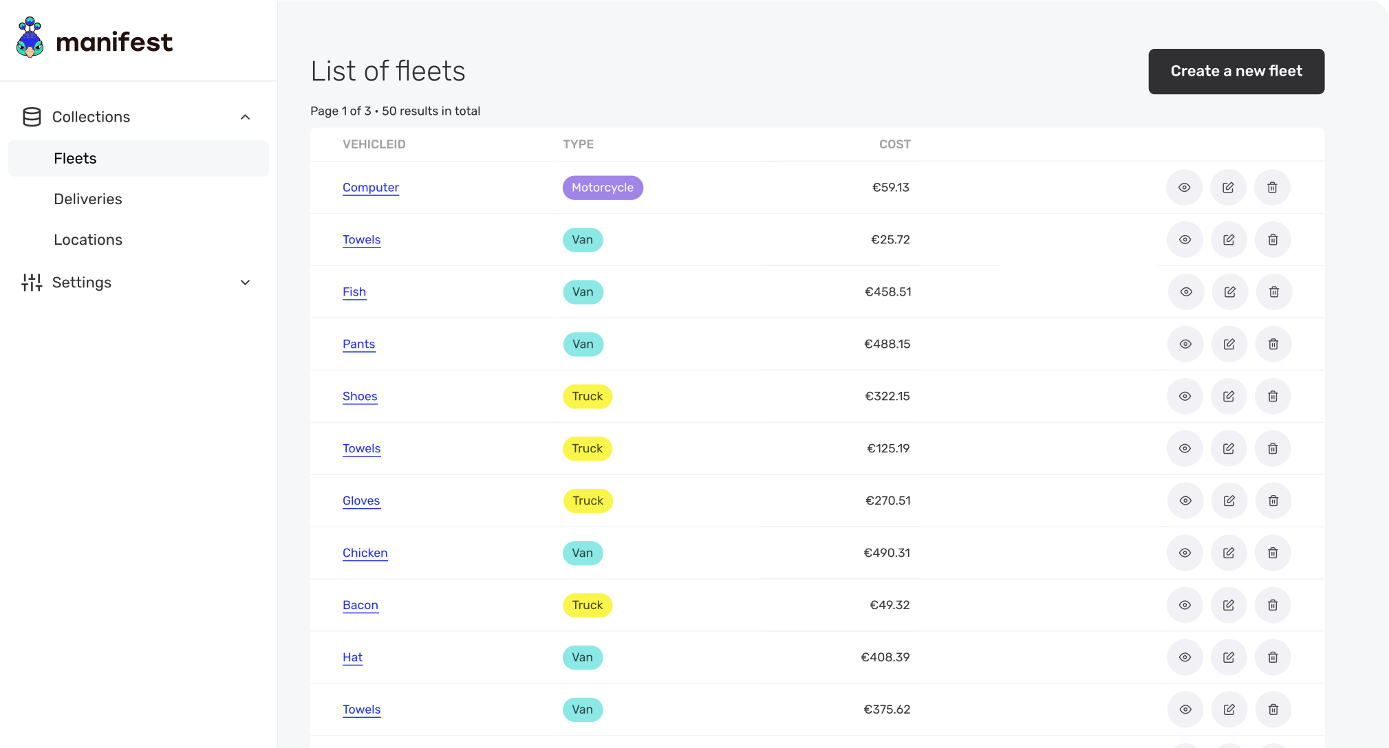Edit the Shoes fleet entry
This screenshot has height=748, width=1389.
point(1229,396)
